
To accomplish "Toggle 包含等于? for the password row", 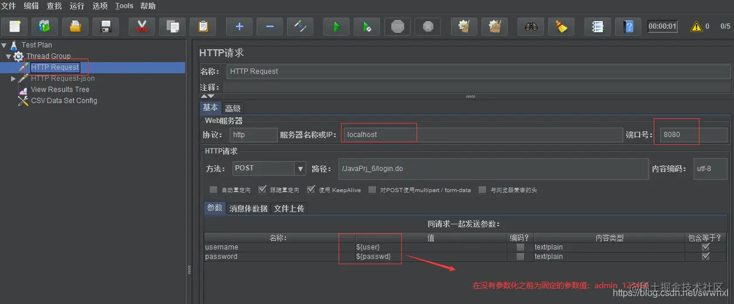I will click(x=706, y=257).
